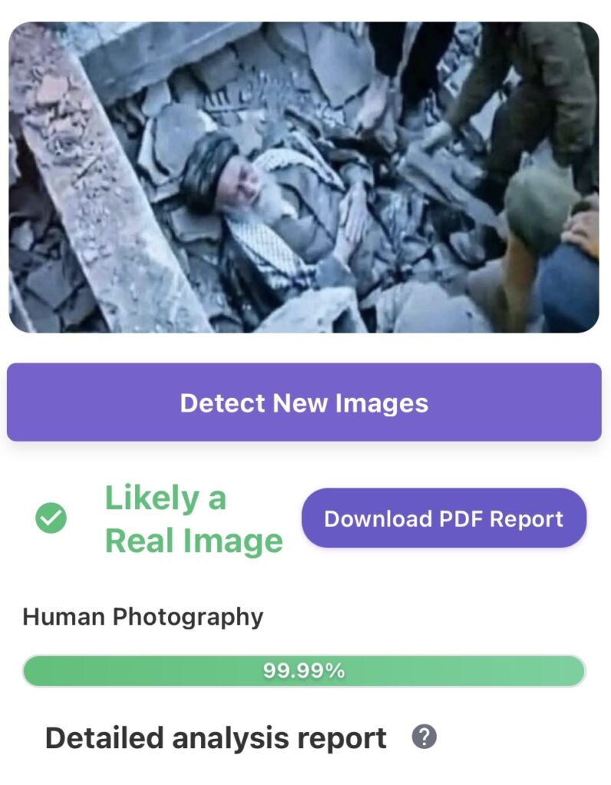This screenshot has width=611, height=785.
Task: Tap the green verified circle icon
Action: (51, 517)
